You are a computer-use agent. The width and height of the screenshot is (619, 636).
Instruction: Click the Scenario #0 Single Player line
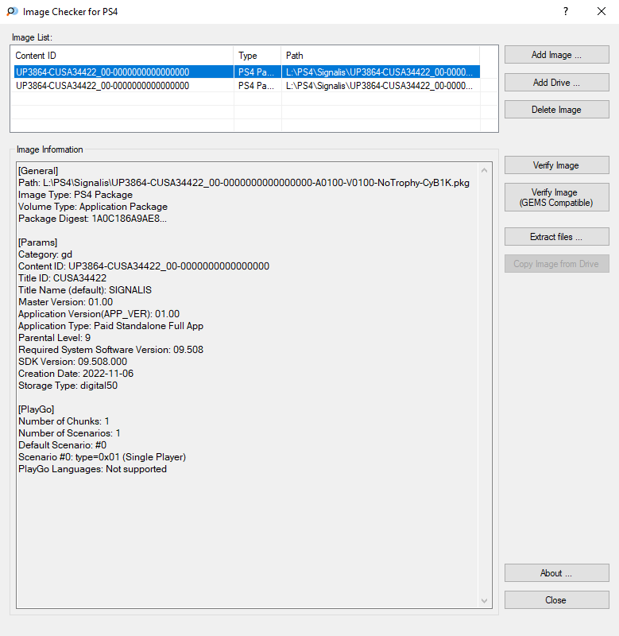[103, 457]
